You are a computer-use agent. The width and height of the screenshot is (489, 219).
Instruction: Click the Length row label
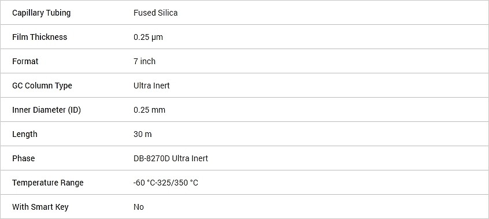point(25,134)
